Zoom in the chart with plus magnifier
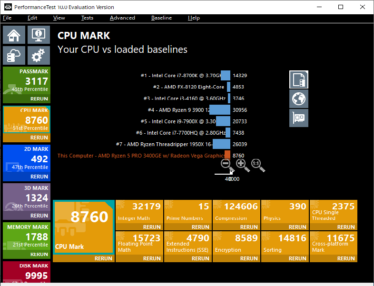This screenshot has width=374, height=286. tap(243, 165)
